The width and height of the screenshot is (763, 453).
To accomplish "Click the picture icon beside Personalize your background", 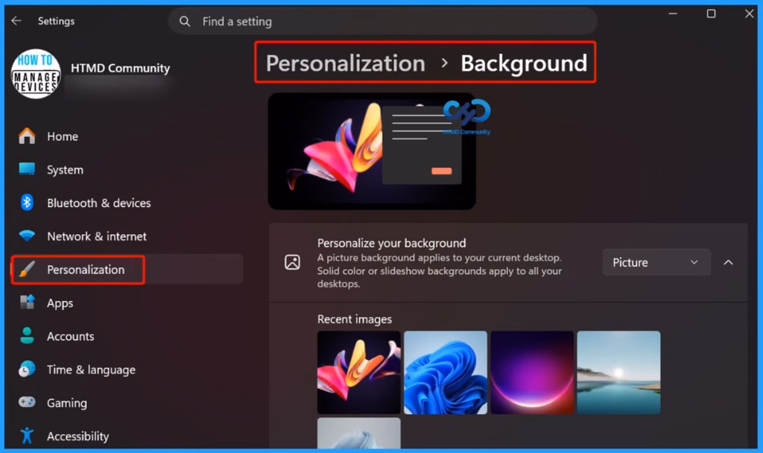I will click(292, 262).
